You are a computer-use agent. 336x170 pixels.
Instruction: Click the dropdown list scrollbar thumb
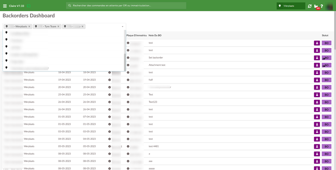[x=125, y=62]
